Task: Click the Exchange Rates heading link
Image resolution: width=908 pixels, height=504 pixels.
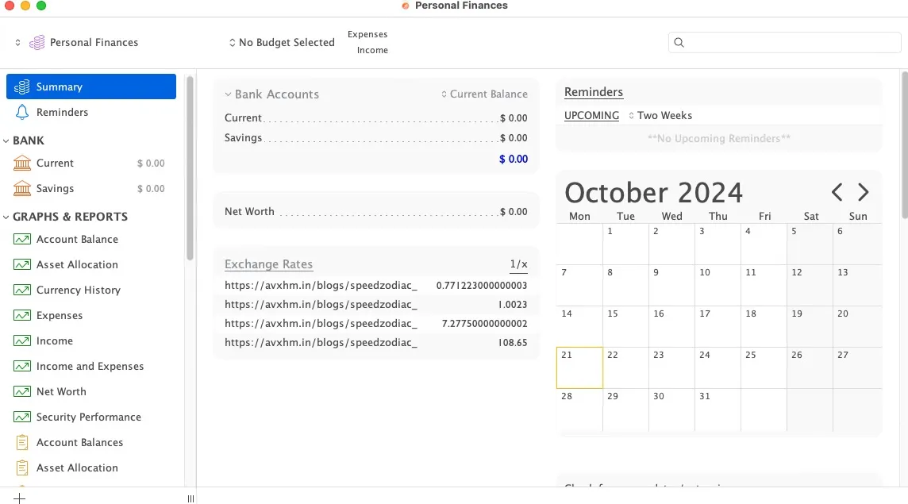Action: [x=268, y=264]
